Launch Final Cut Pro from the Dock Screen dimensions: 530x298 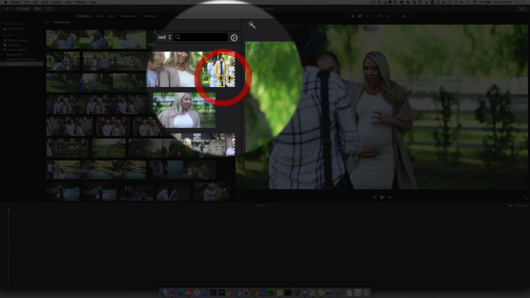pos(230,292)
